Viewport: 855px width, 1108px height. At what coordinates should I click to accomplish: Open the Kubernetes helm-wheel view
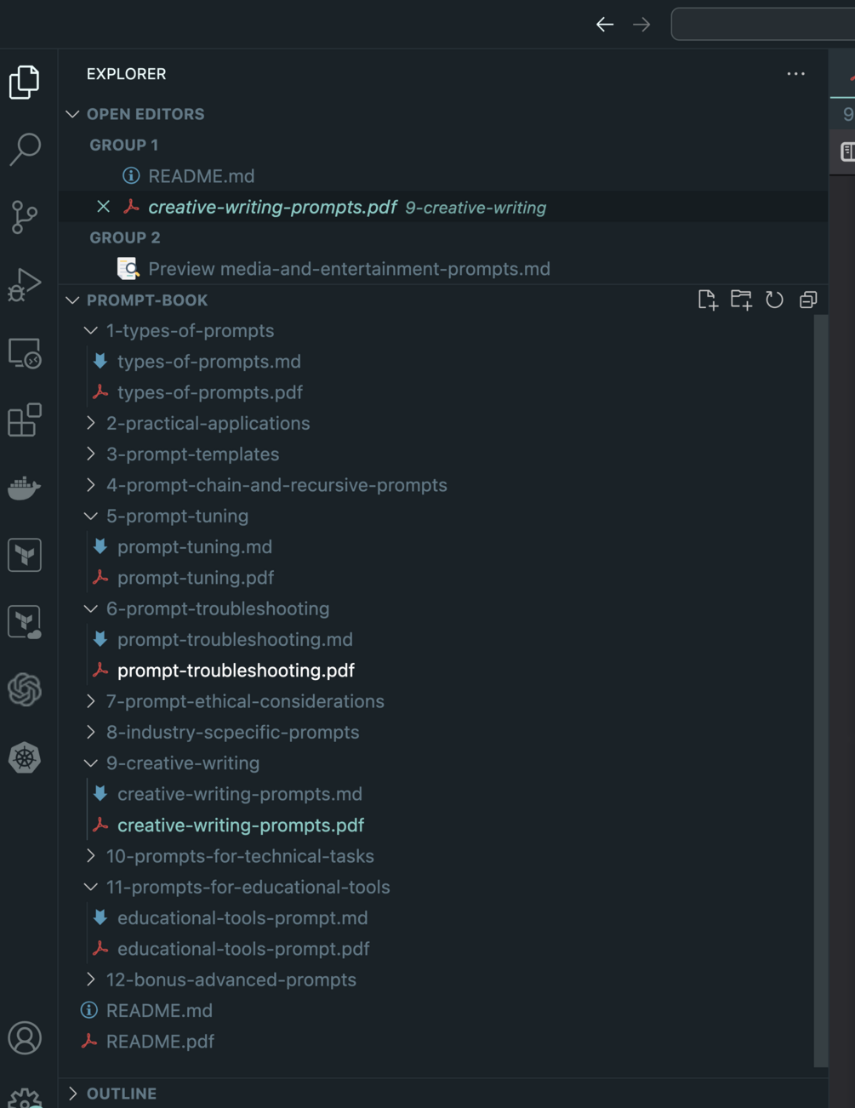(25, 757)
